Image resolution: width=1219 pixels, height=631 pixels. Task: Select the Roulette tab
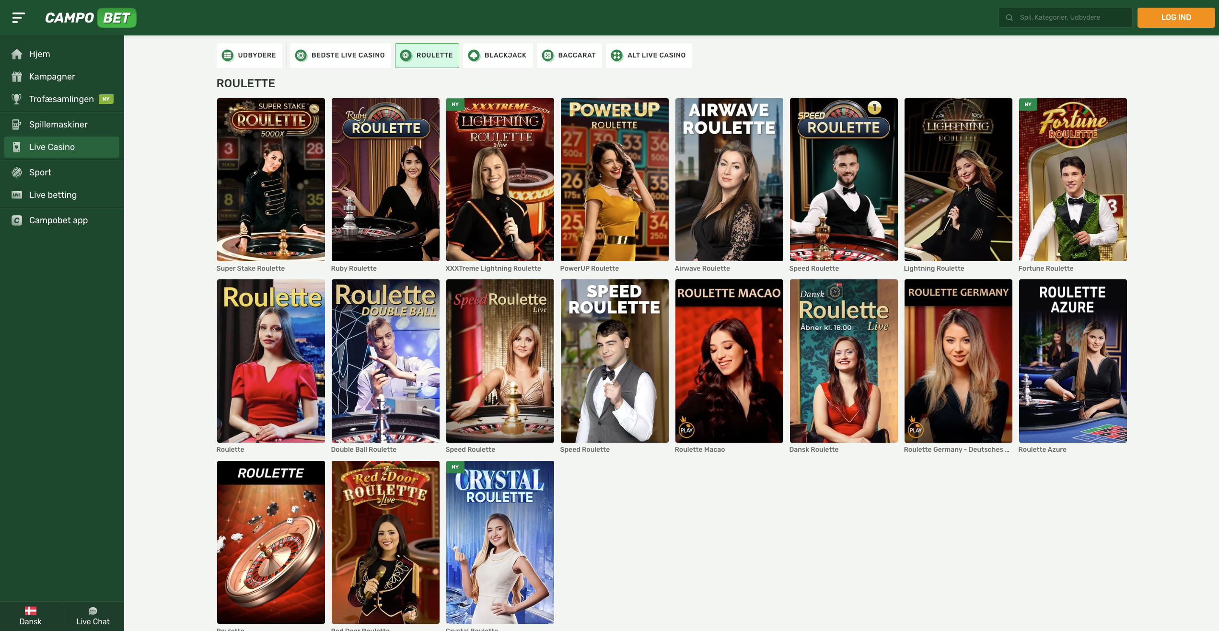427,56
